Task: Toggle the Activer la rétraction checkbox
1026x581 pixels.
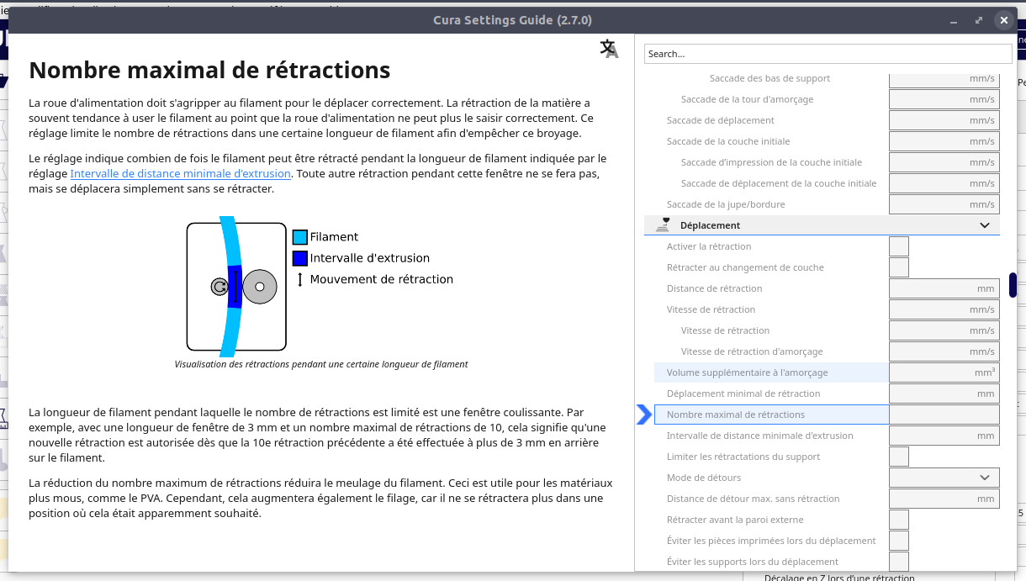Action: point(899,246)
